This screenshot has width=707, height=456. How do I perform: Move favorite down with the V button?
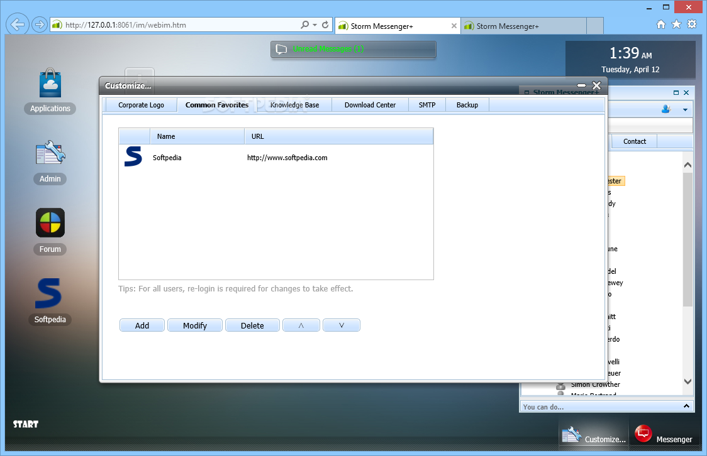coord(342,325)
